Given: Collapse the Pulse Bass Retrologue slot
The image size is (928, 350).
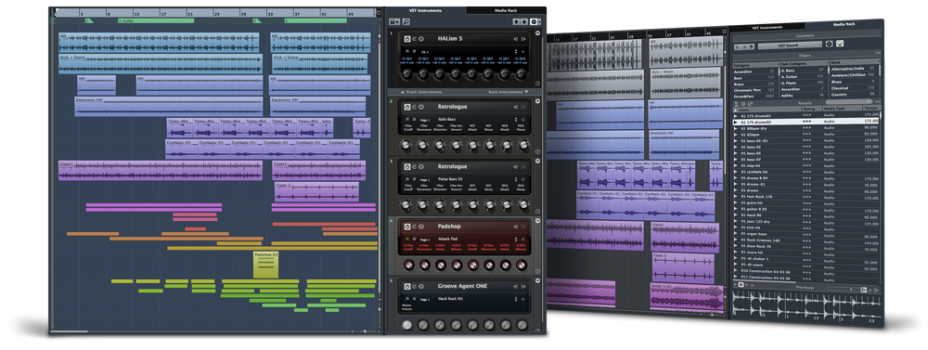Looking at the screenshot, I should (537, 162).
